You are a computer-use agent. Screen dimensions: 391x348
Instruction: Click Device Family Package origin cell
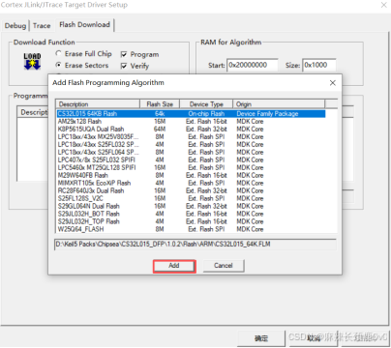point(267,114)
